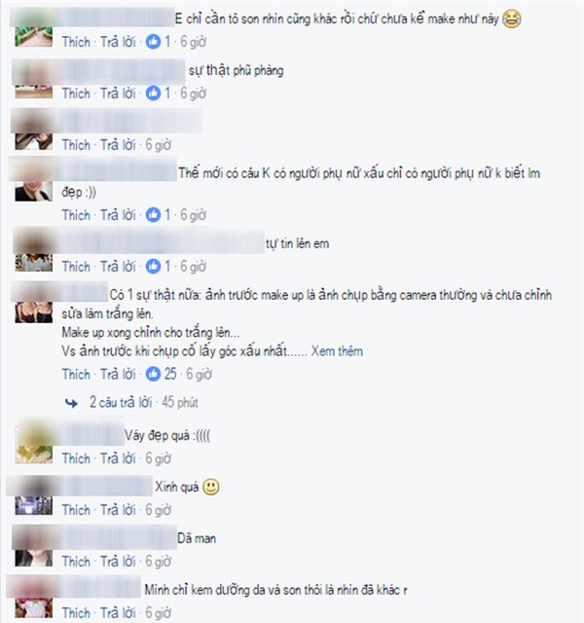This screenshot has height=623, width=584.
Task: Open the "Váy đẹp quá" commenter's avatar
Action: coord(34,444)
